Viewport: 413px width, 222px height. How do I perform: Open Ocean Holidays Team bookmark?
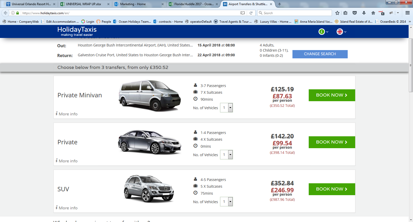(x=132, y=22)
